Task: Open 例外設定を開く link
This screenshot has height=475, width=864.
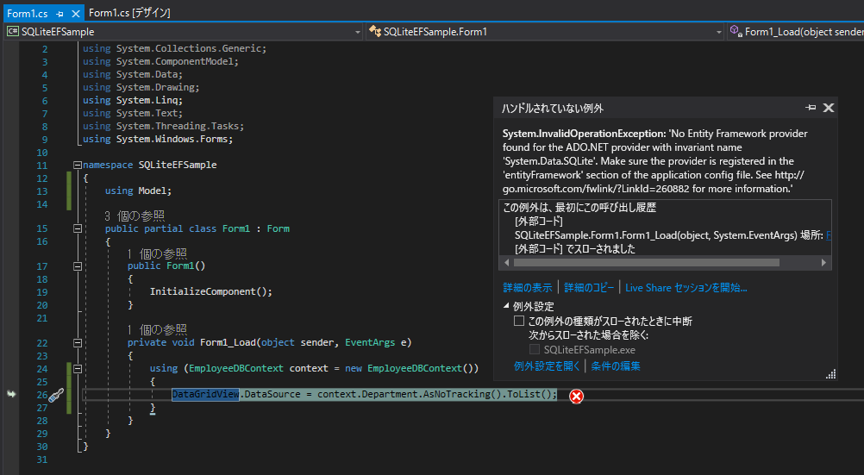Action: pos(547,366)
